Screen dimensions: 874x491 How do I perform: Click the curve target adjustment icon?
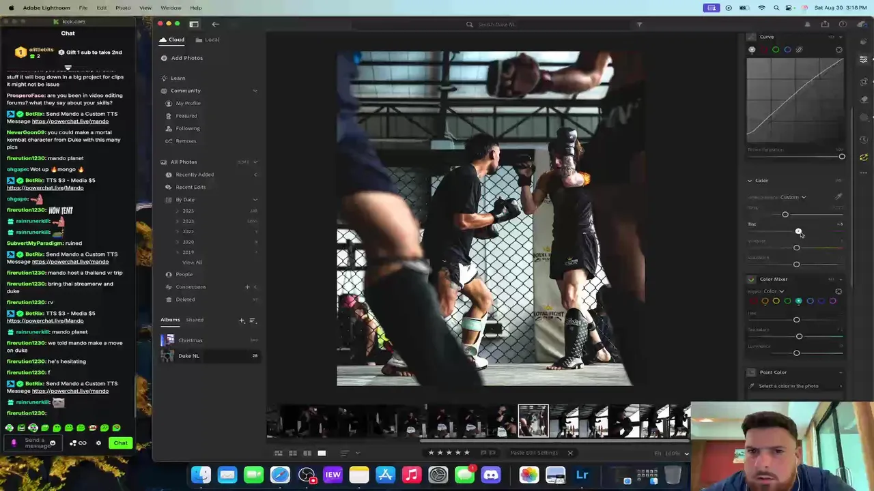(x=839, y=50)
